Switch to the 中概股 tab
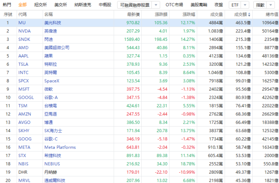 coord(105,5)
